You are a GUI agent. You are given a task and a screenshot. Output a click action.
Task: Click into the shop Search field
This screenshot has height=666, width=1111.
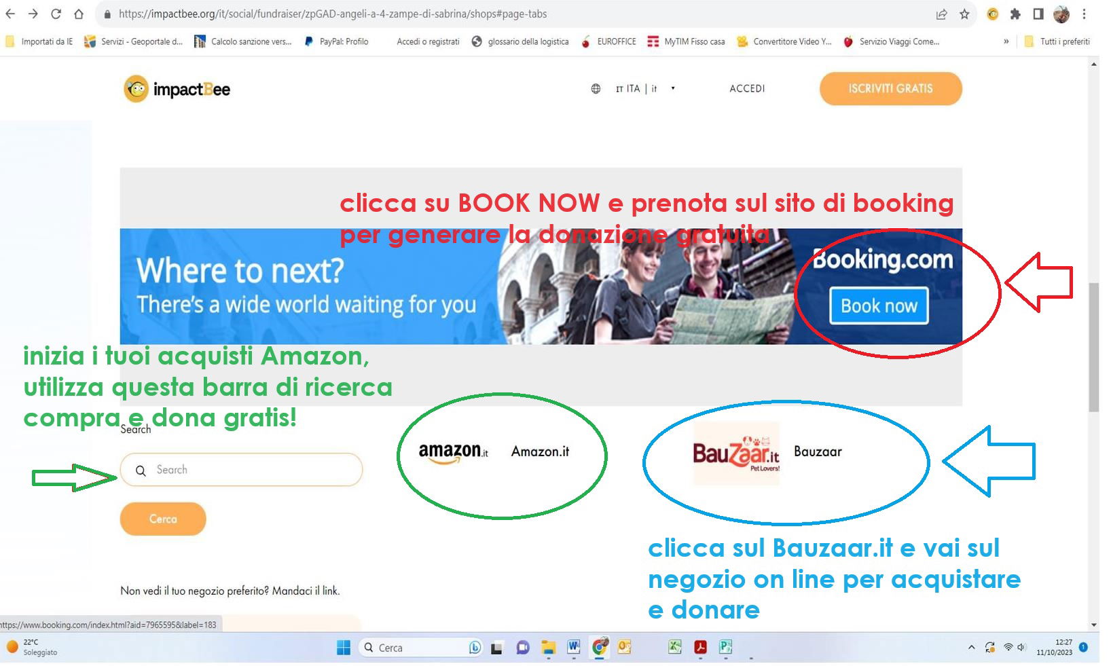tap(241, 470)
